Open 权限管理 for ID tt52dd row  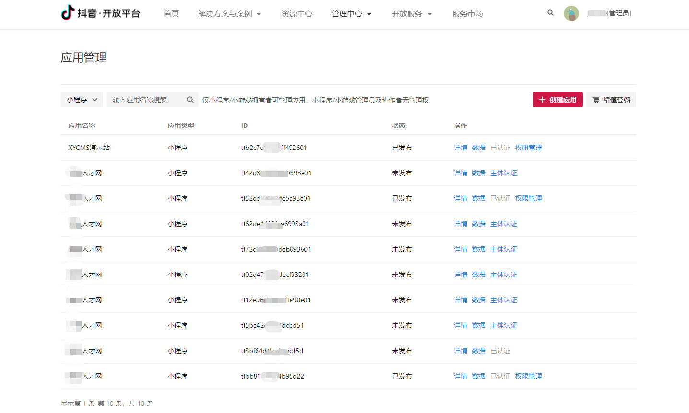pos(528,198)
